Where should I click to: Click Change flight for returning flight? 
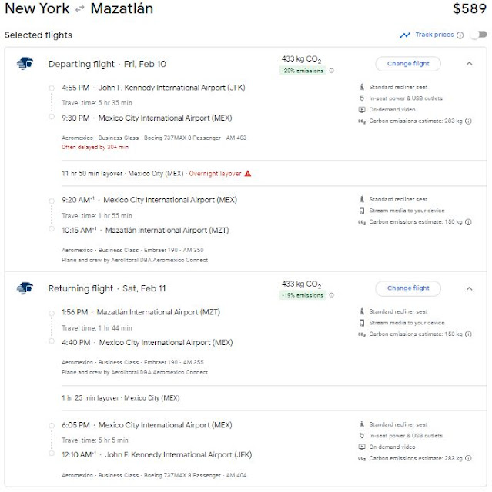408,288
